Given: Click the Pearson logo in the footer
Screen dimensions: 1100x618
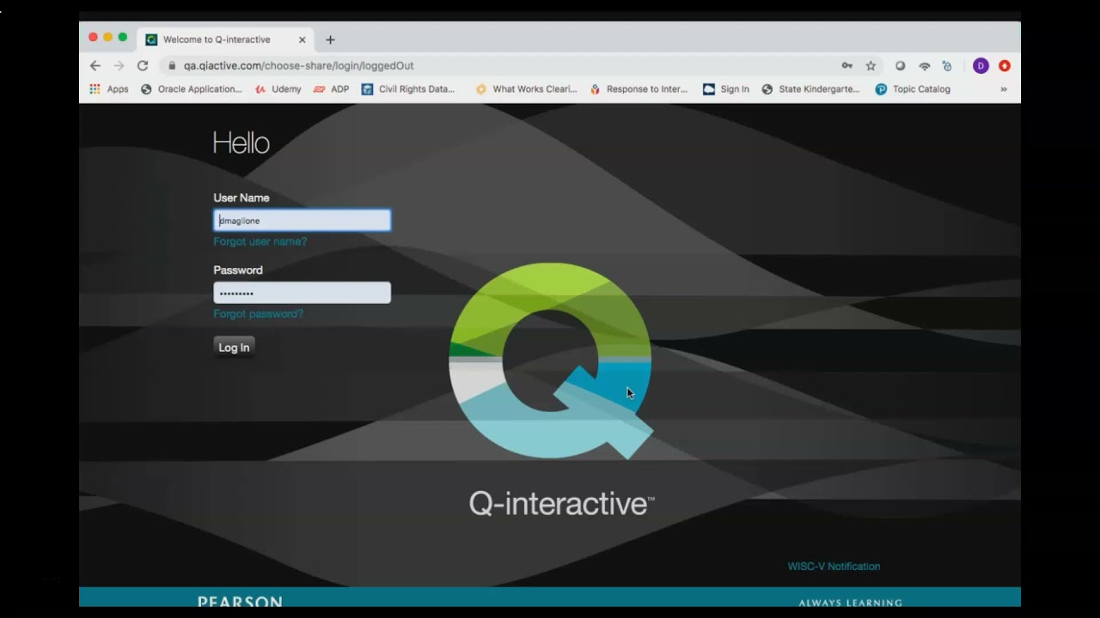Looking at the screenshot, I should coord(240,602).
